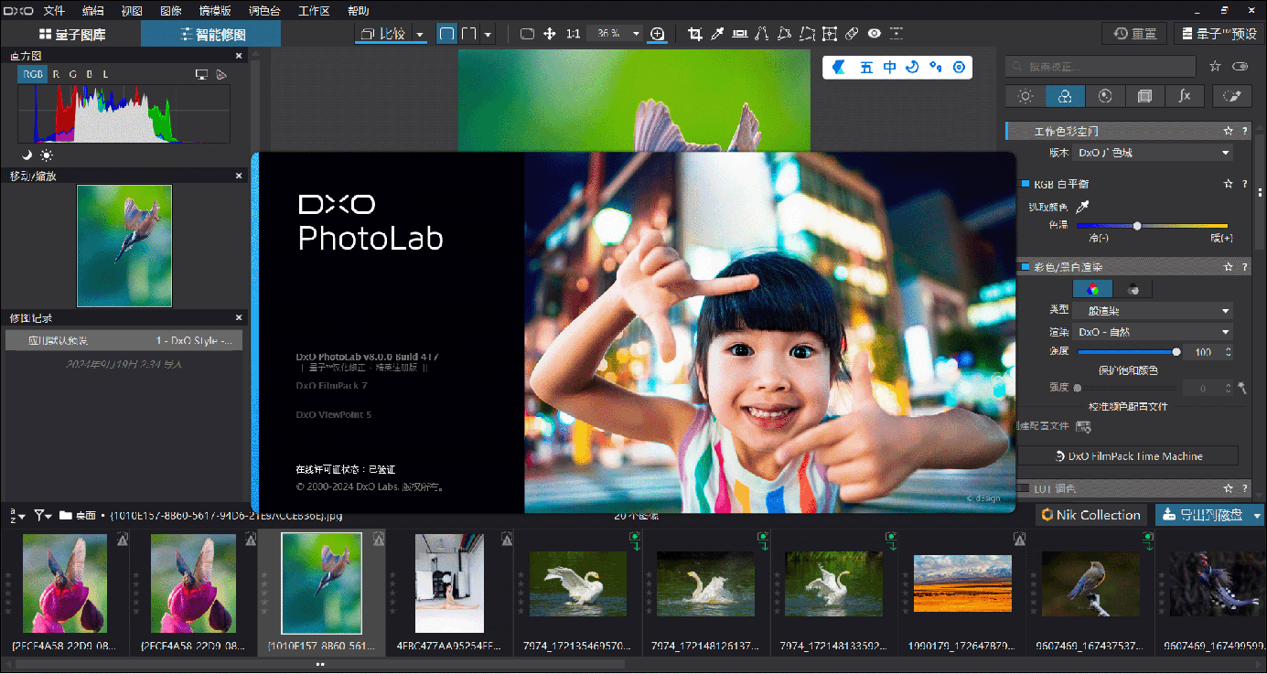The width and height of the screenshot is (1267, 674).
Task: Activate the Horizon leveling tool
Action: (739, 34)
